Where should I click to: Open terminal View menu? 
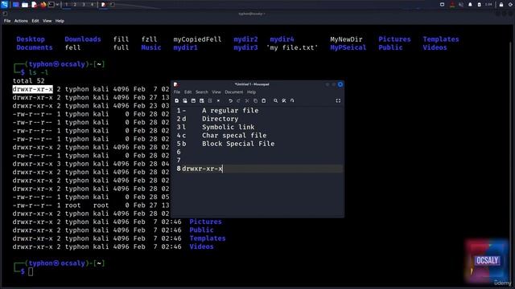click(x=47, y=21)
